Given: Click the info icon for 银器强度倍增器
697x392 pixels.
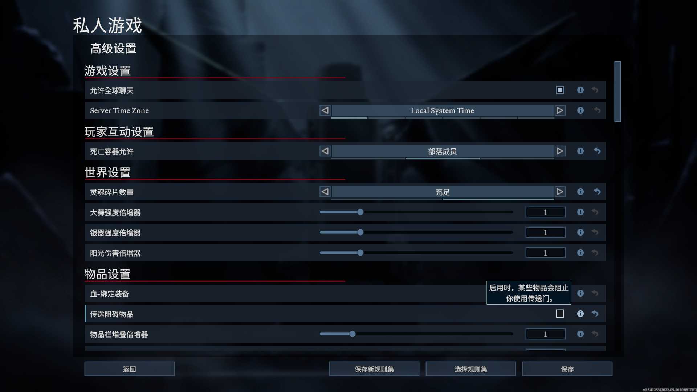Looking at the screenshot, I should (x=580, y=232).
